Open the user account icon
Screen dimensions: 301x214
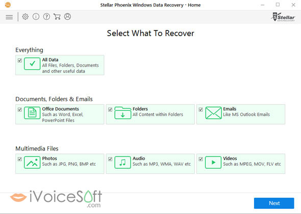click(67, 17)
